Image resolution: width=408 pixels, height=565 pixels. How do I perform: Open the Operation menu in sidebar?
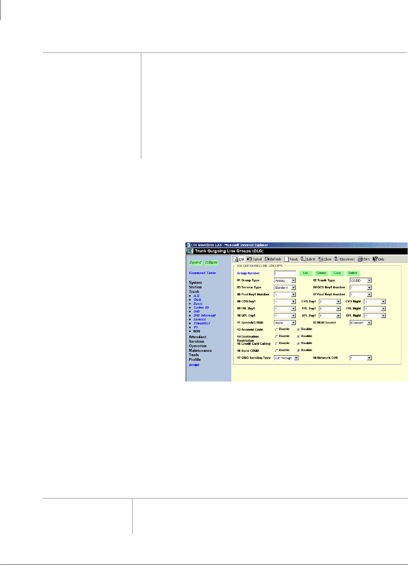pos(198,346)
